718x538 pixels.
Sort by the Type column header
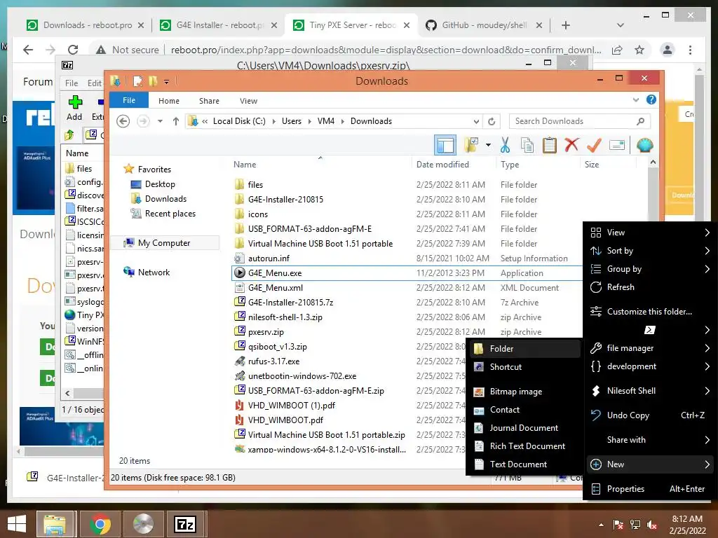(510, 164)
